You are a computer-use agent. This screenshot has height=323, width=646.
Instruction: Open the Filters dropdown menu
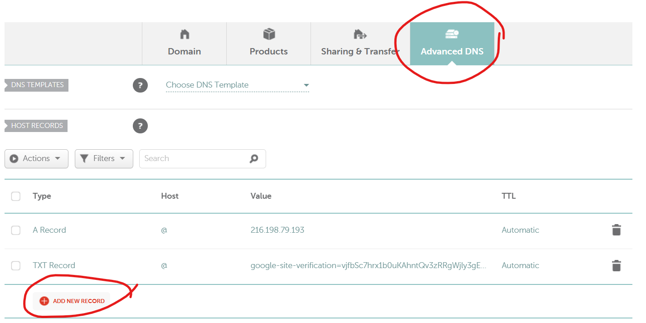pos(104,159)
